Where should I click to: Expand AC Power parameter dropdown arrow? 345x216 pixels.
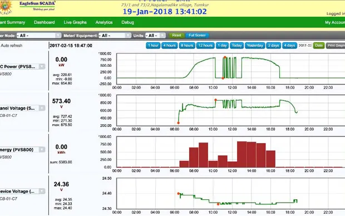click(x=42, y=66)
